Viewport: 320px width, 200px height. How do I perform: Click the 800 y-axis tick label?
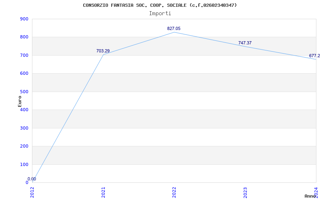coord(24,37)
